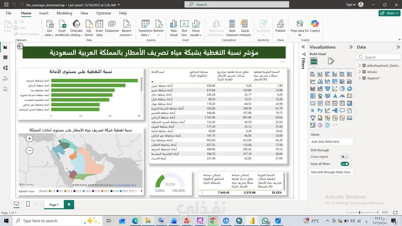Click the Get data icon
402x226 pixels.
click(50, 24)
